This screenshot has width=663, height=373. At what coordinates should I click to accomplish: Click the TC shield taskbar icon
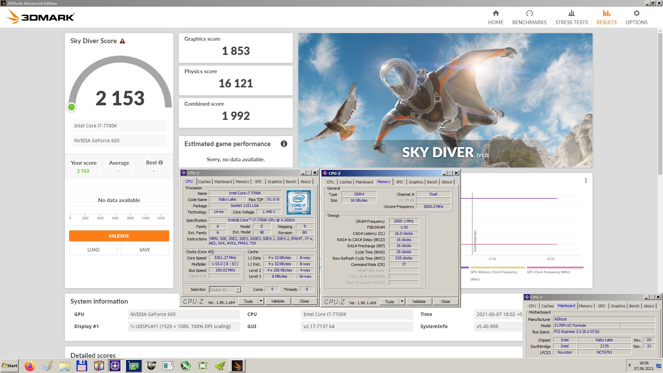pos(151,366)
